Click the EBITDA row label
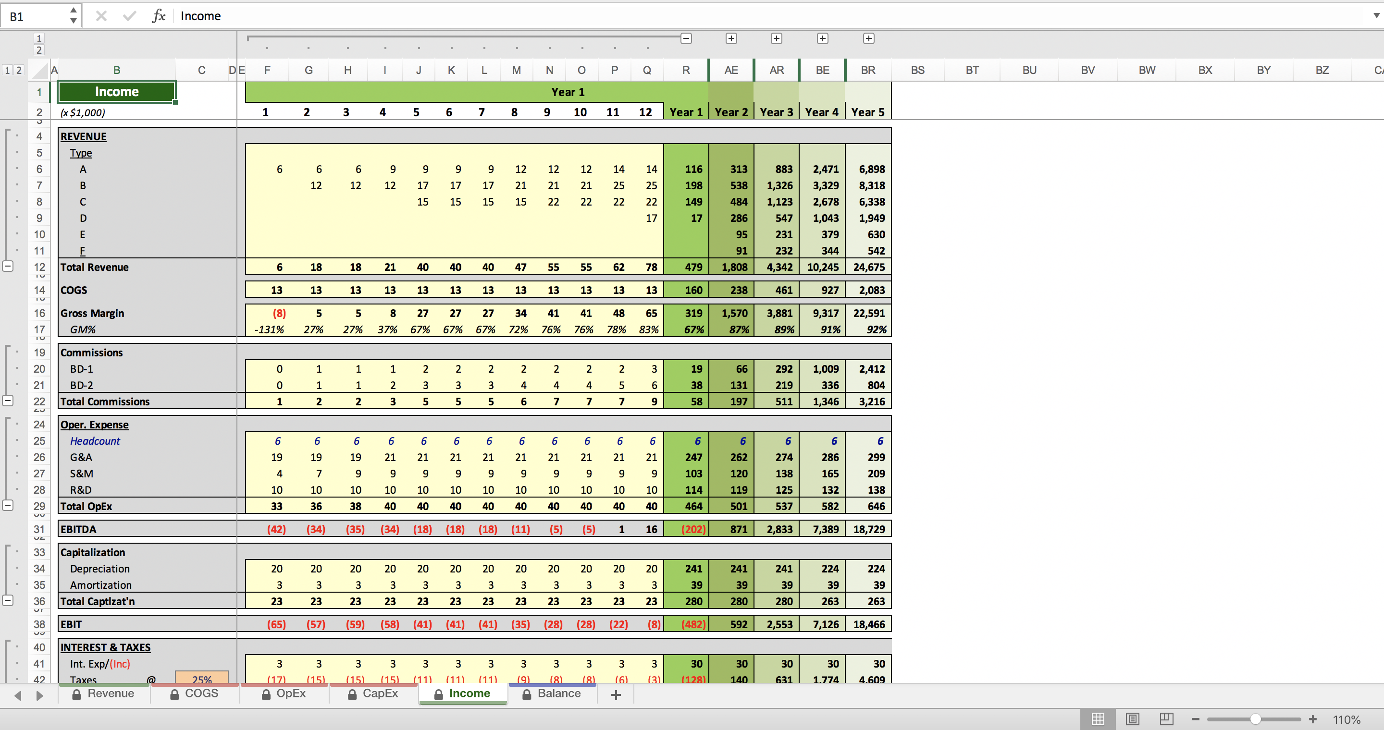This screenshot has height=730, width=1384. [x=78, y=529]
